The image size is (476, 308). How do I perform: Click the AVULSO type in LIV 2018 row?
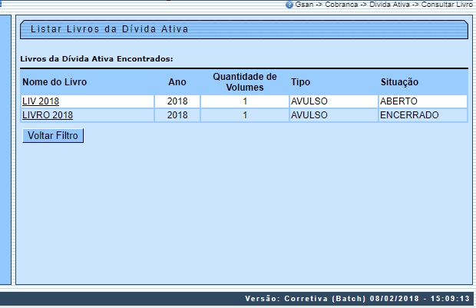[x=309, y=101]
